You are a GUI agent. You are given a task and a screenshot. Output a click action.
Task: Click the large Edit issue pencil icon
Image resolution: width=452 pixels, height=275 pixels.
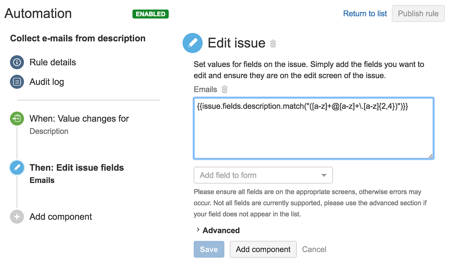coord(193,43)
